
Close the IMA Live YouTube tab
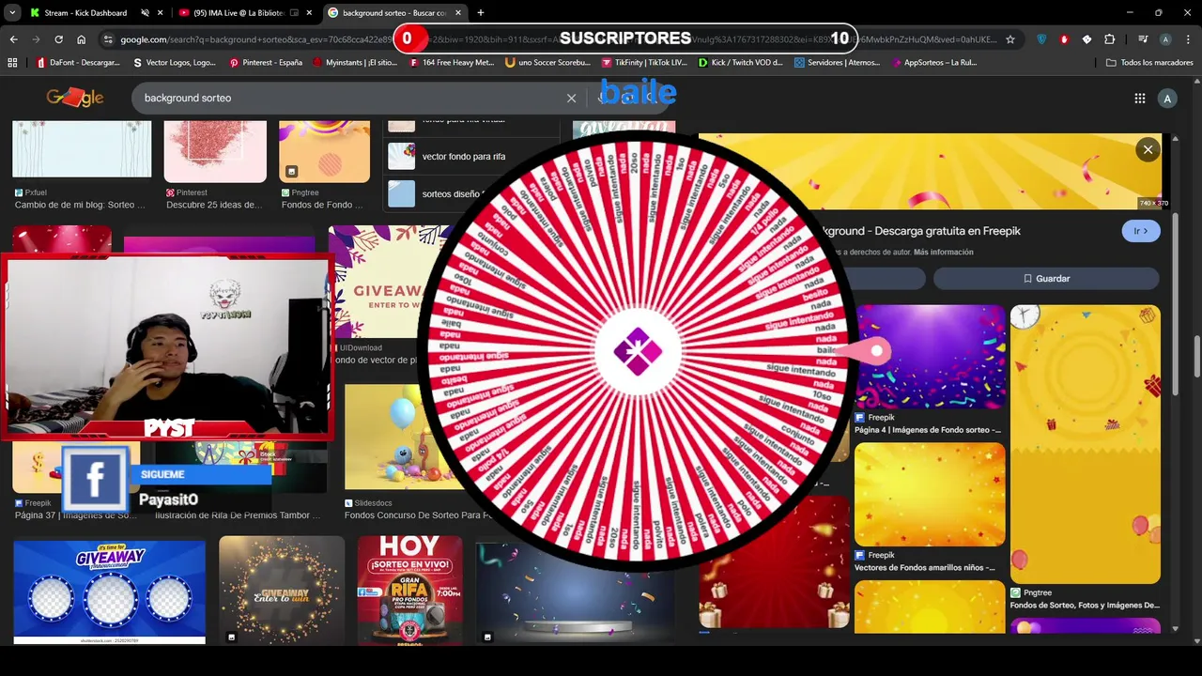click(309, 13)
